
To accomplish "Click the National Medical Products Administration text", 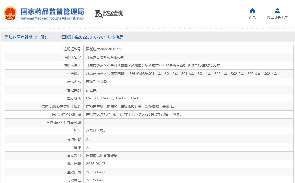I will tap(52, 18).
